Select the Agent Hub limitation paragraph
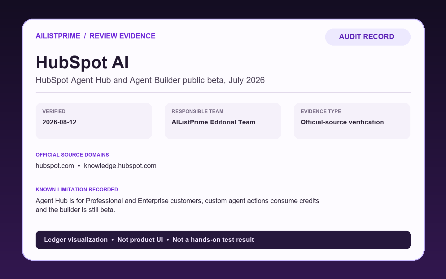This screenshot has width=446, height=279. (x=177, y=205)
